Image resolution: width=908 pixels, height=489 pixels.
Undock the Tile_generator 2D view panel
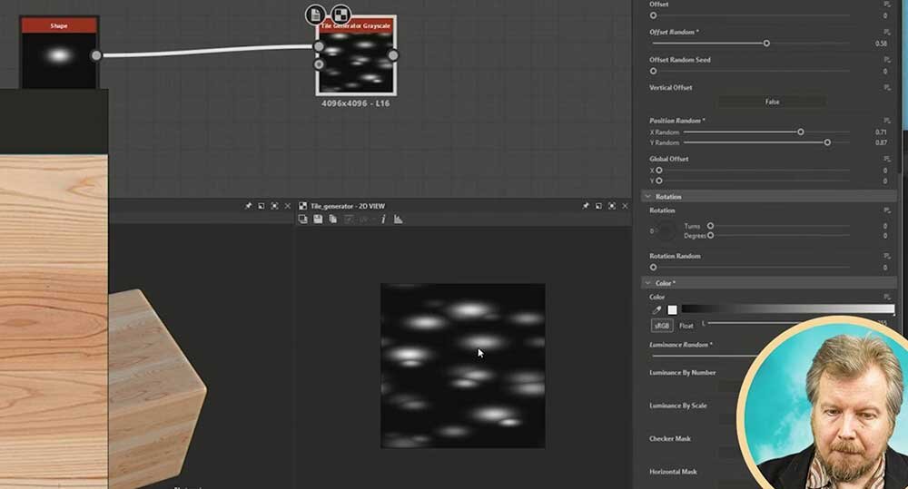[x=598, y=206]
